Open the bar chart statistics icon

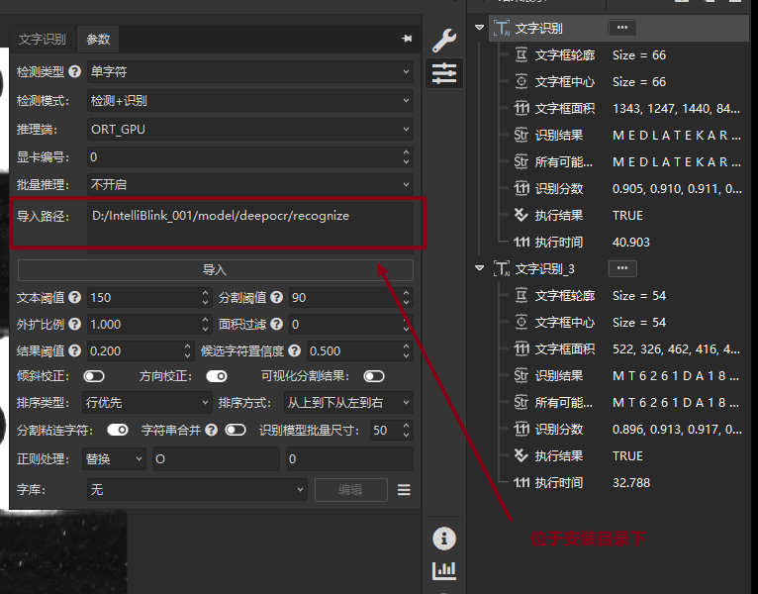coord(444,570)
